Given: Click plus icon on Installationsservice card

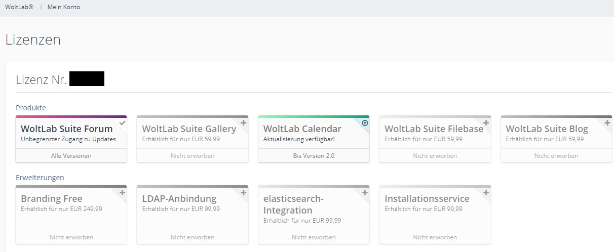Looking at the screenshot, I should pyautogui.click(x=486, y=193).
